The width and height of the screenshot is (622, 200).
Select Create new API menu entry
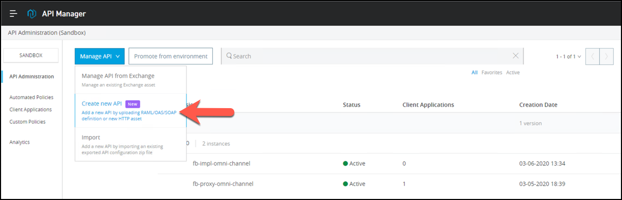pos(130,110)
